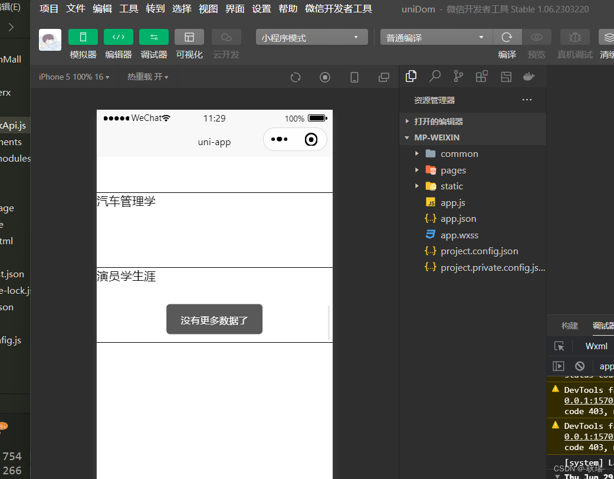Select the 真机调试 remote debug icon
Screen dimensions: 614x479
click(574, 37)
